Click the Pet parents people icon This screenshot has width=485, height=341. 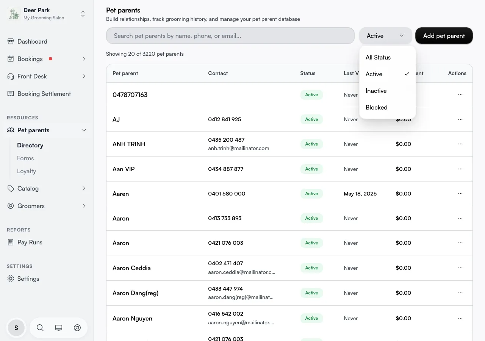pyautogui.click(x=11, y=130)
